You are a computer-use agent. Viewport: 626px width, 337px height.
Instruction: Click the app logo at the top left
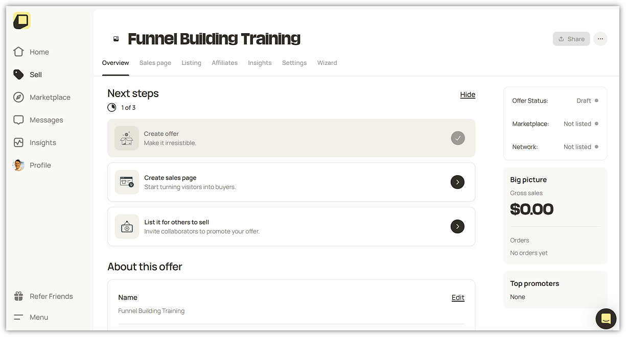coord(21,21)
